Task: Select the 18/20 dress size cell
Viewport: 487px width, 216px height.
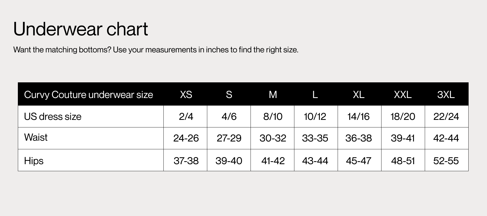Action: tap(403, 117)
